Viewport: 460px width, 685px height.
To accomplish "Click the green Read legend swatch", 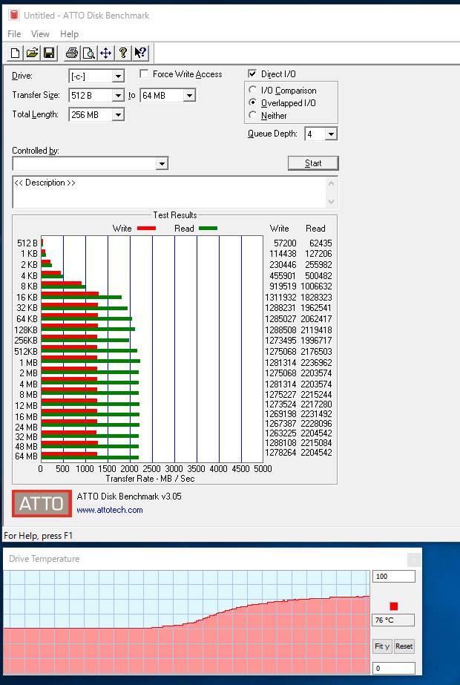I will (208, 228).
